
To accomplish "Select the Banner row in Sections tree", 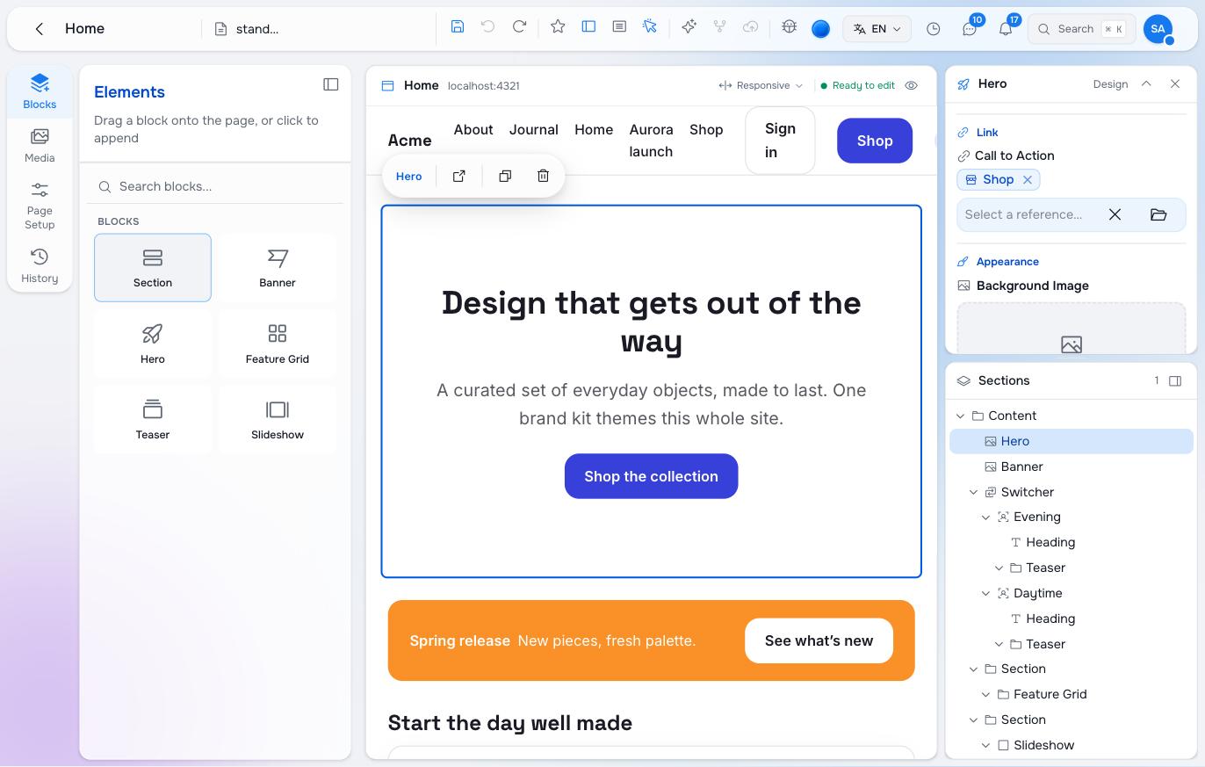I will coord(1071,467).
